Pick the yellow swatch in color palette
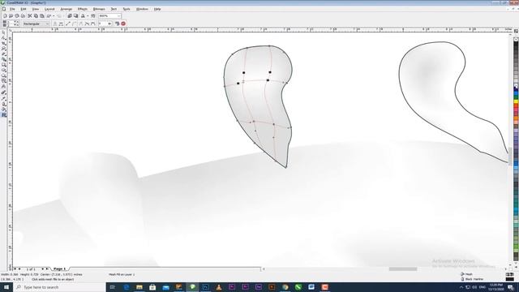This screenshot has width=519, height=292. (516, 101)
